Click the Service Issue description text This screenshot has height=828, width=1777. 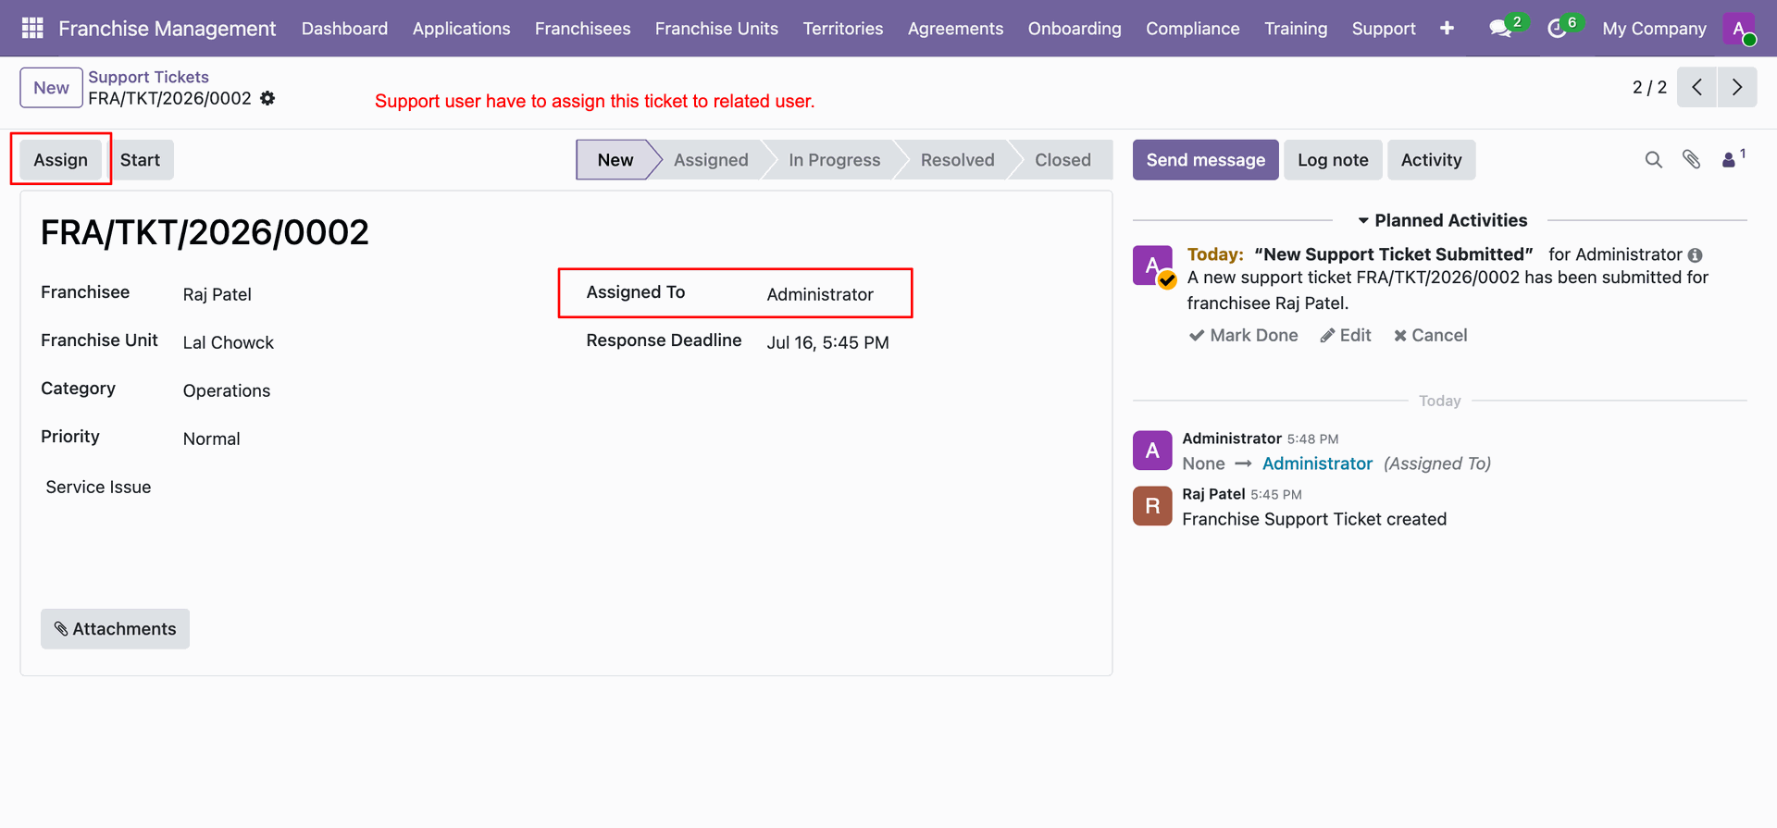[x=98, y=487]
